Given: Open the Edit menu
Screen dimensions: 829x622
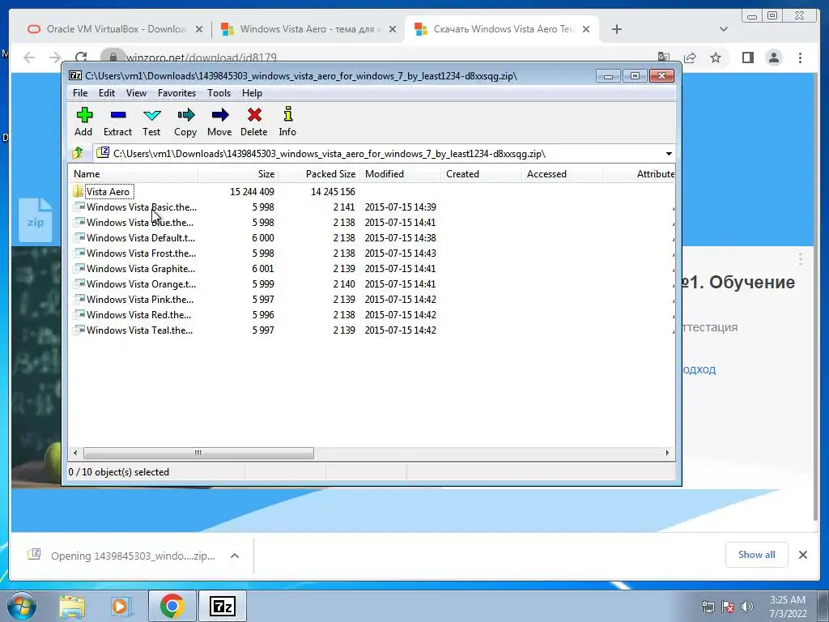Looking at the screenshot, I should (x=107, y=93).
